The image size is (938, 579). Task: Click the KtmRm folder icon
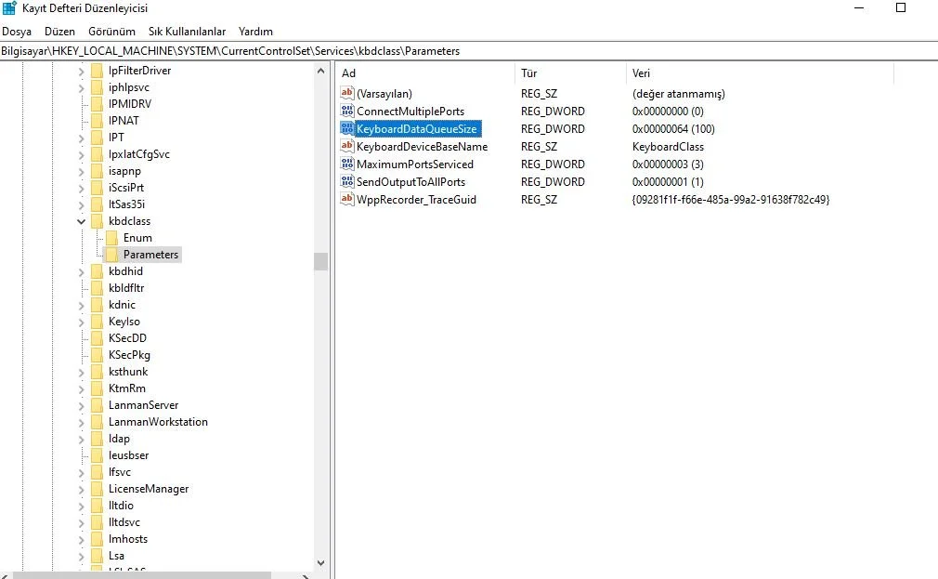[x=97, y=388]
